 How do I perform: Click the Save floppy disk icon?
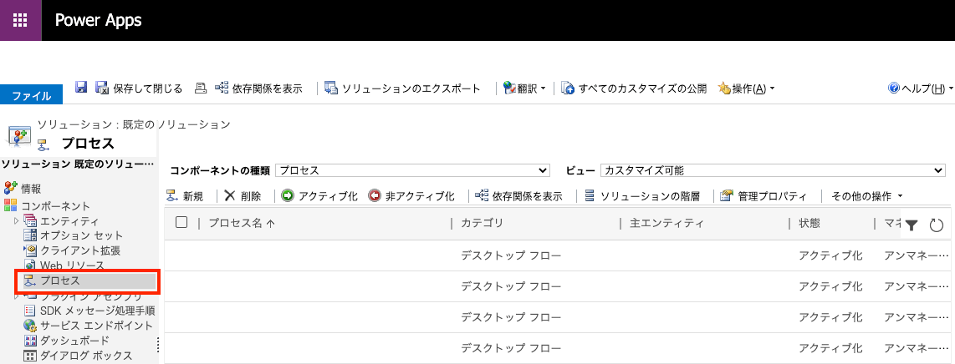tap(81, 88)
